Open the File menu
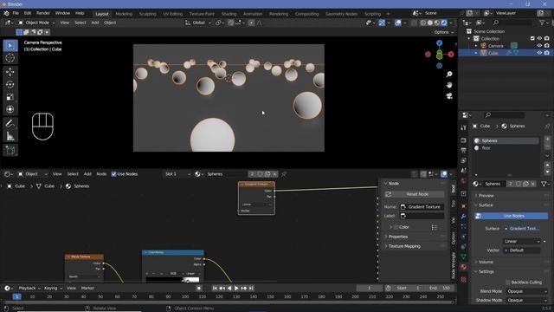The image size is (554, 312). (x=16, y=13)
